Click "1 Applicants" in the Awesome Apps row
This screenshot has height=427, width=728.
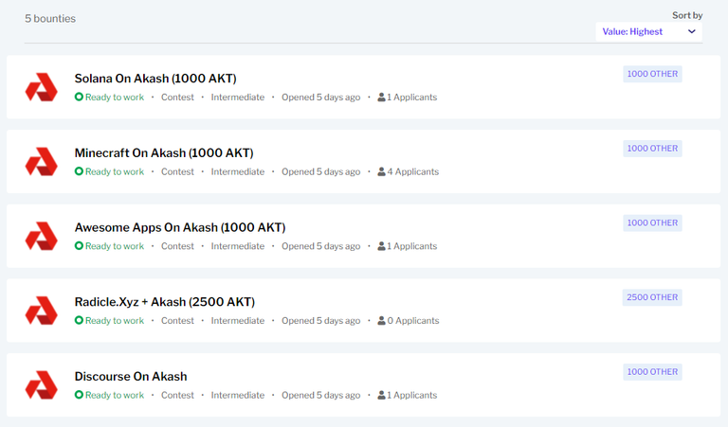(412, 246)
